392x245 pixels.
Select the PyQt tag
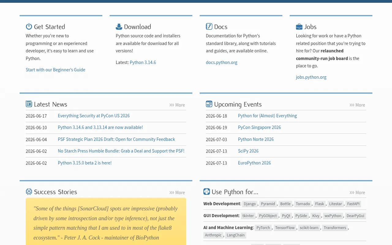[286, 216]
